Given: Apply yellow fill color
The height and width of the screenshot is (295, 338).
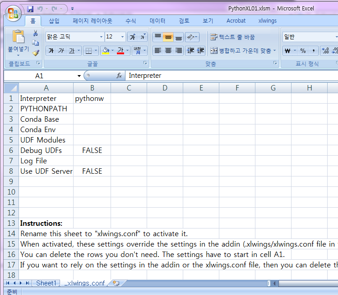Looking at the screenshot, I should 106,51.
